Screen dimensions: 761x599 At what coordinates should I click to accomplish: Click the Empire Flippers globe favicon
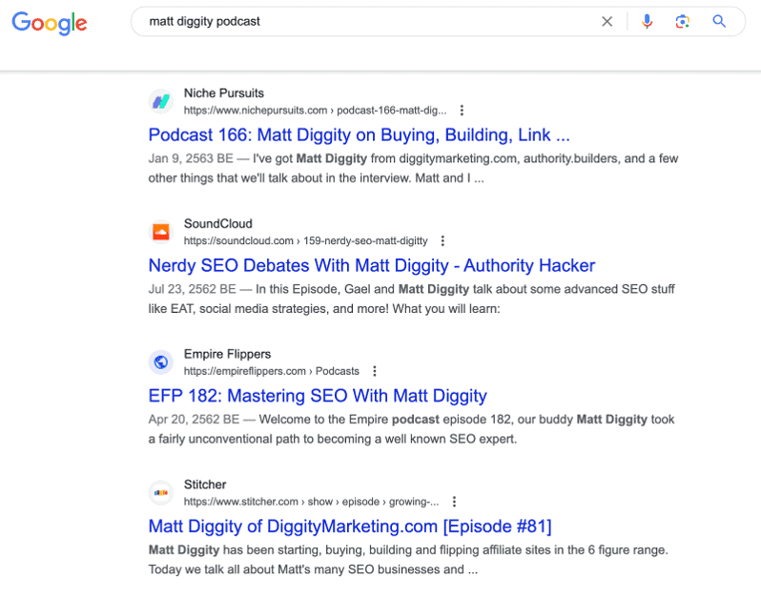pyautogui.click(x=161, y=362)
